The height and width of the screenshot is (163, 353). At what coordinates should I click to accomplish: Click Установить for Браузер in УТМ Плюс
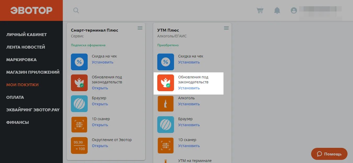189,125
